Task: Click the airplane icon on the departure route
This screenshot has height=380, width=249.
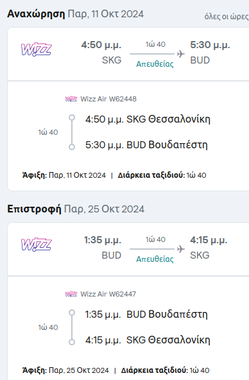Action: click(x=181, y=54)
